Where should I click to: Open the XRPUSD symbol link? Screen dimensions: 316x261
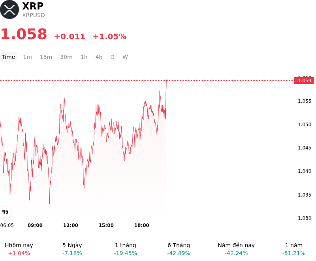coord(34,15)
